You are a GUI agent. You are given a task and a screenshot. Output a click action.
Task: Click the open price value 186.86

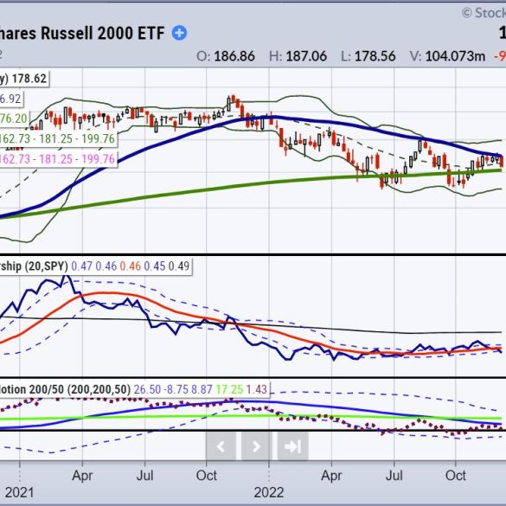(x=234, y=56)
